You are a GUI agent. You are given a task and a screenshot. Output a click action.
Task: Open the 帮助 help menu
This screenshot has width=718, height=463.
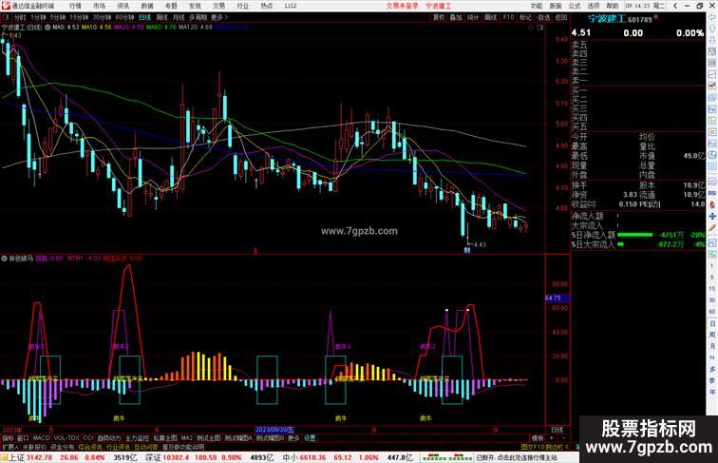pos(613,6)
